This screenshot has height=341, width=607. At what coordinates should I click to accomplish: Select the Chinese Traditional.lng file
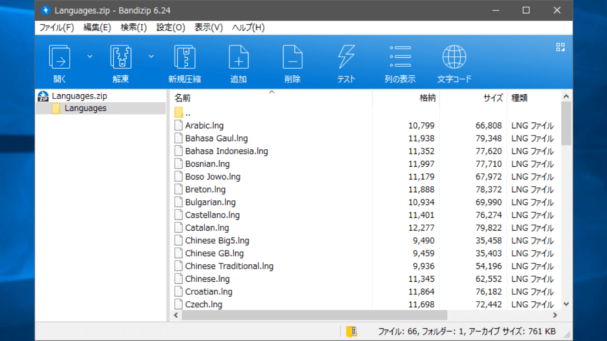[229, 266]
